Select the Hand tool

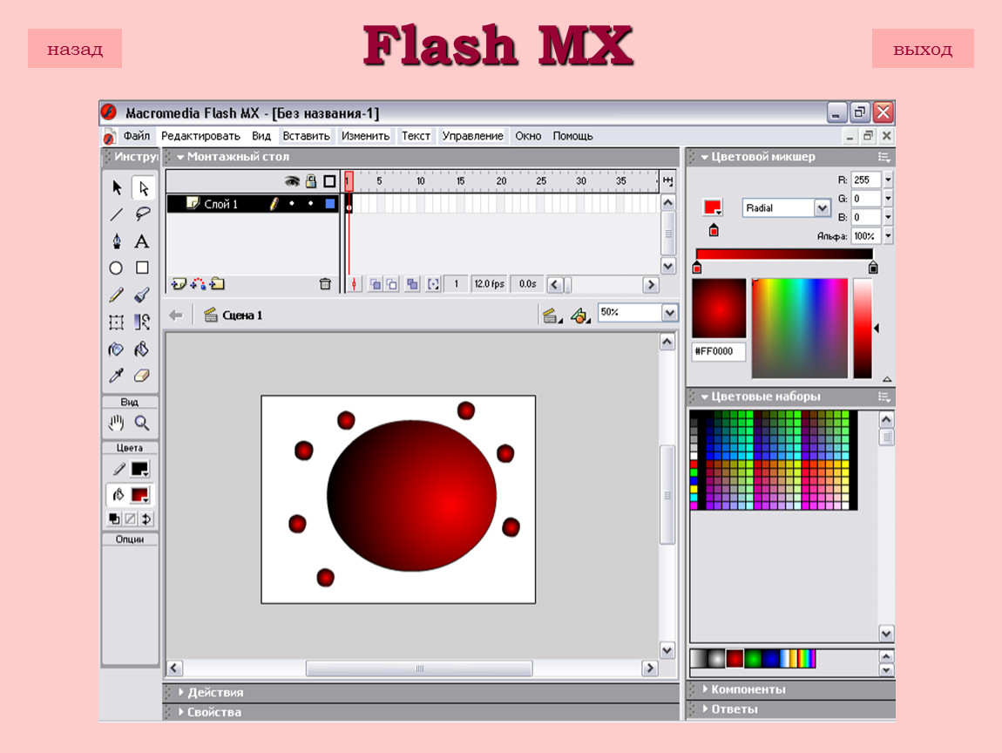pyautogui.click(x=116, y=423)
